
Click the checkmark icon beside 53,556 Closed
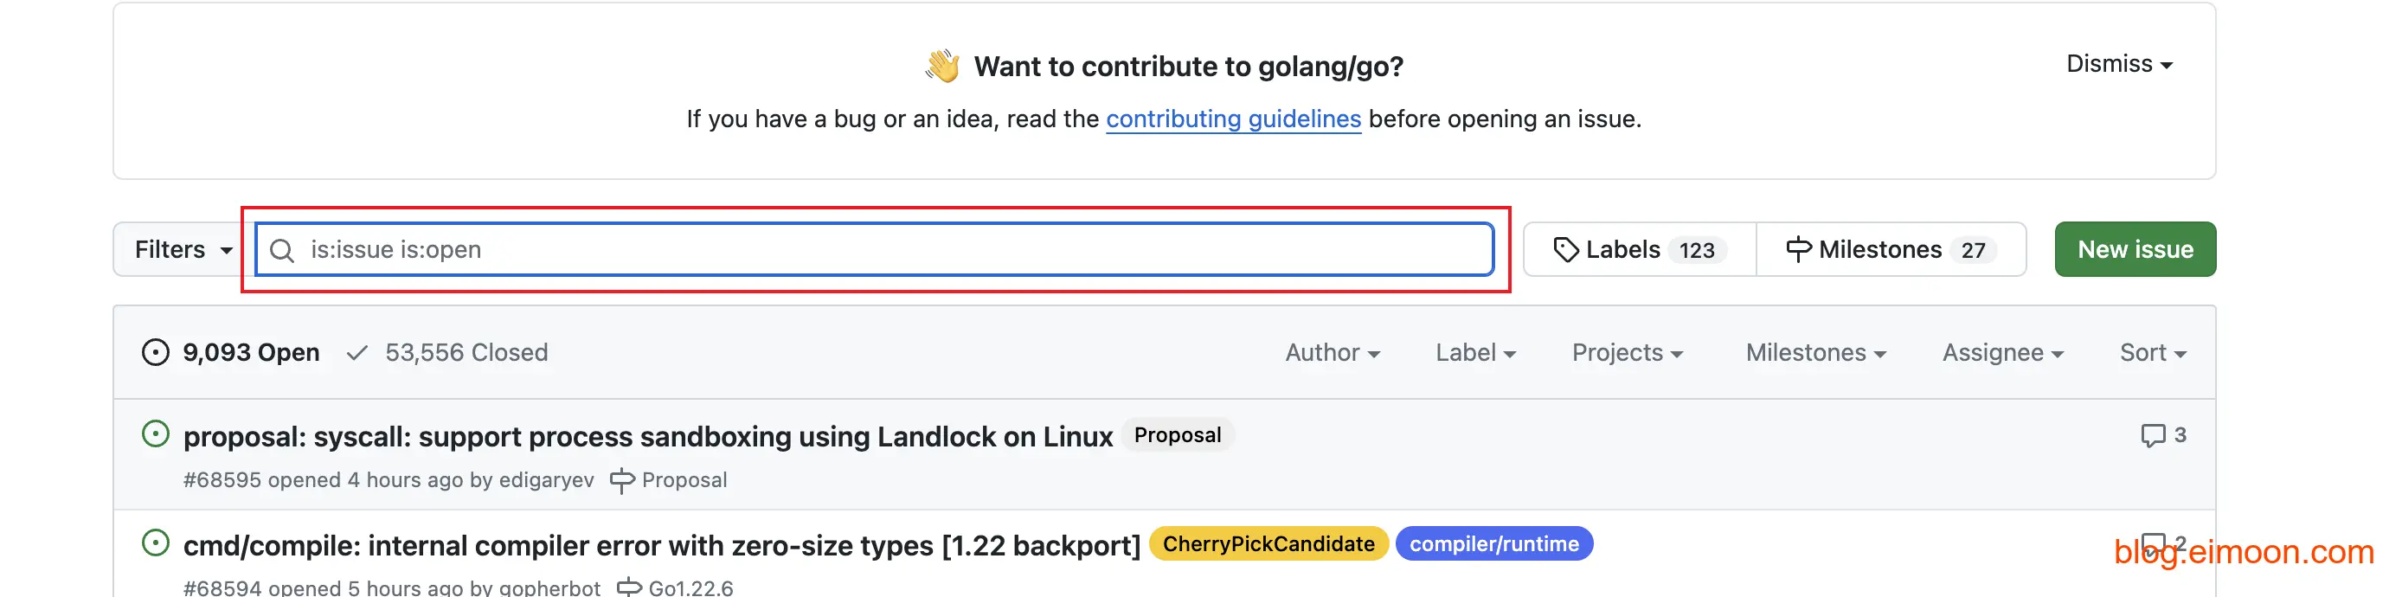(356, 353)
